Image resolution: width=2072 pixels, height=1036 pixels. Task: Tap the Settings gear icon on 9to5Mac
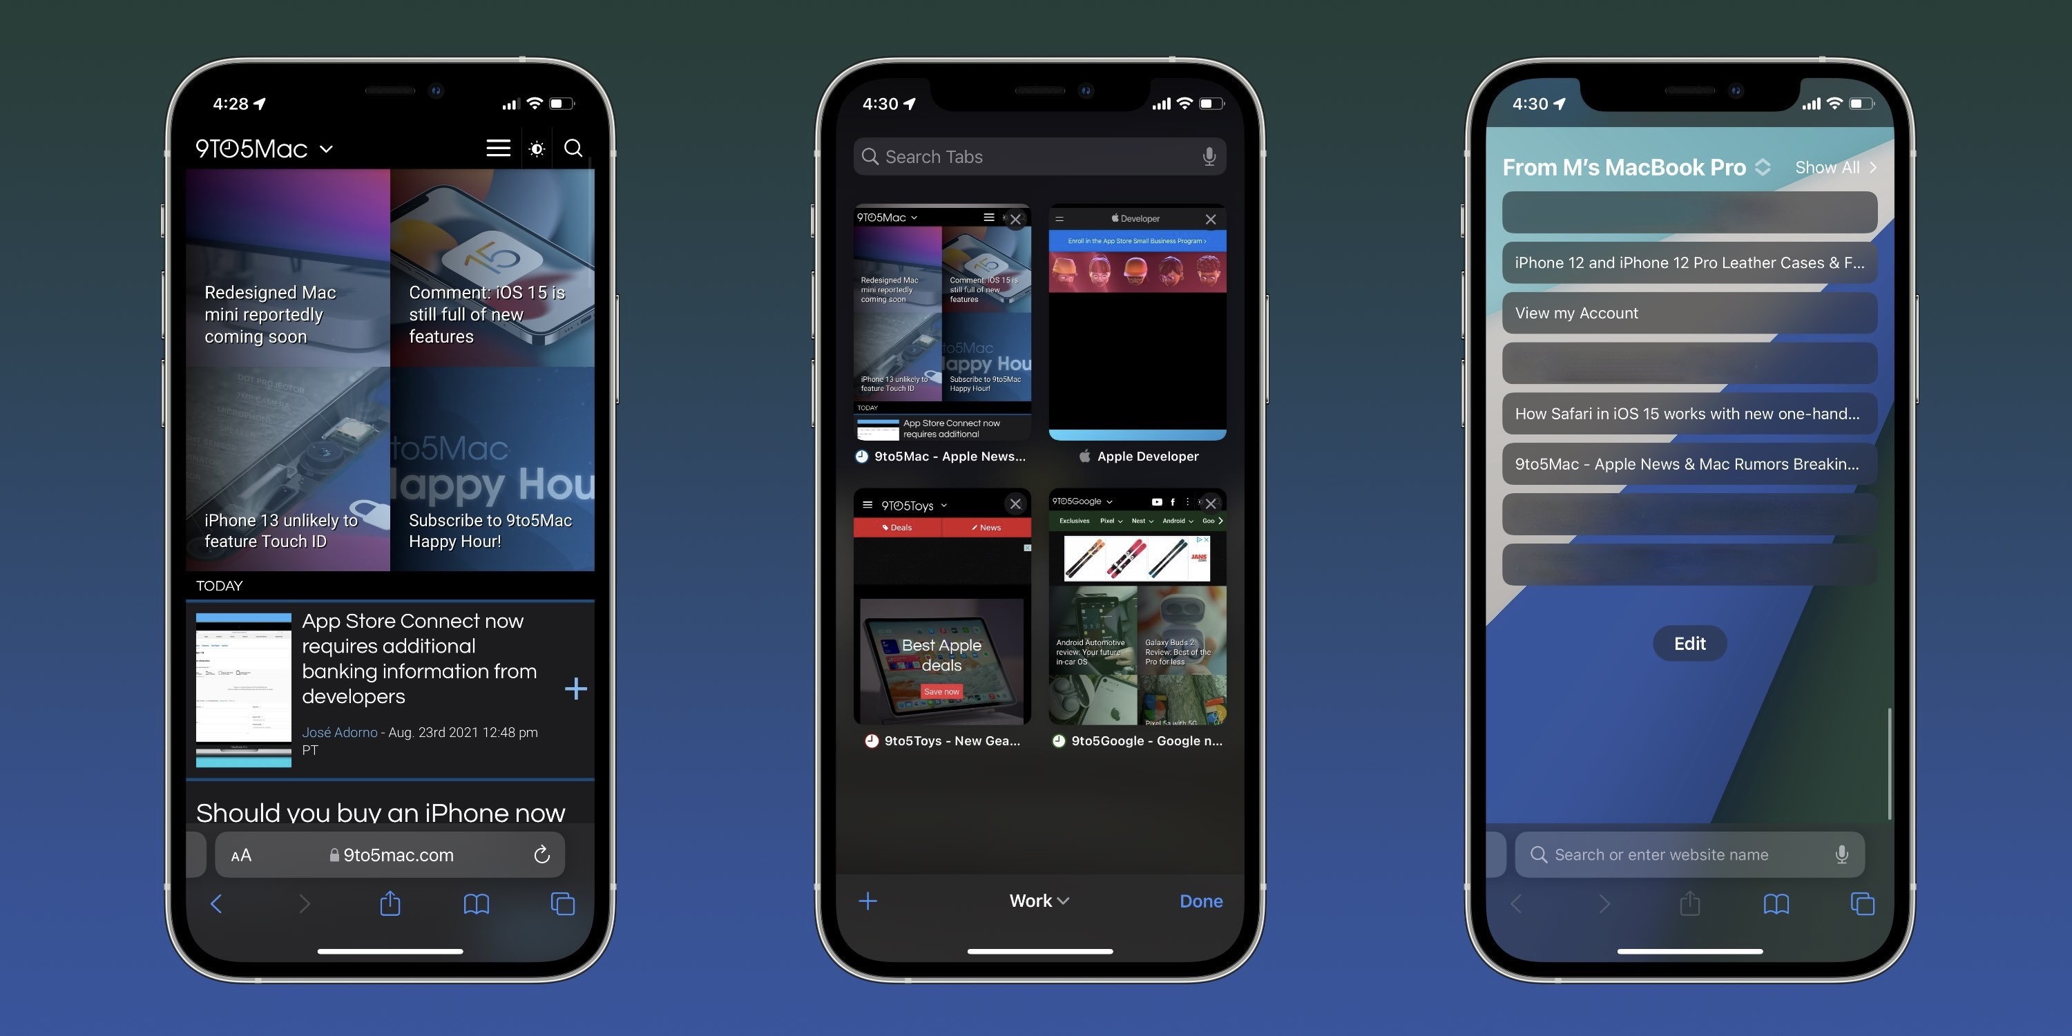coord(538,148)
